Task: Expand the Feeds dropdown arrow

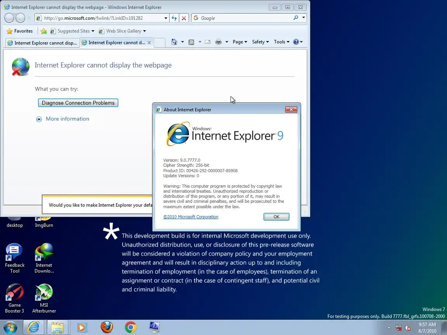Action: coord(200,42)
